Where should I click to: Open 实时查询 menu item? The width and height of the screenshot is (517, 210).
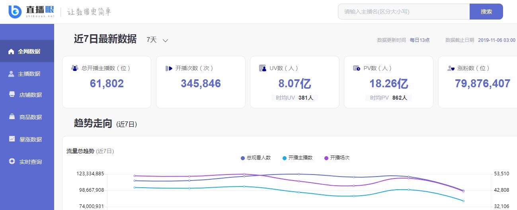tap(27, 162)
